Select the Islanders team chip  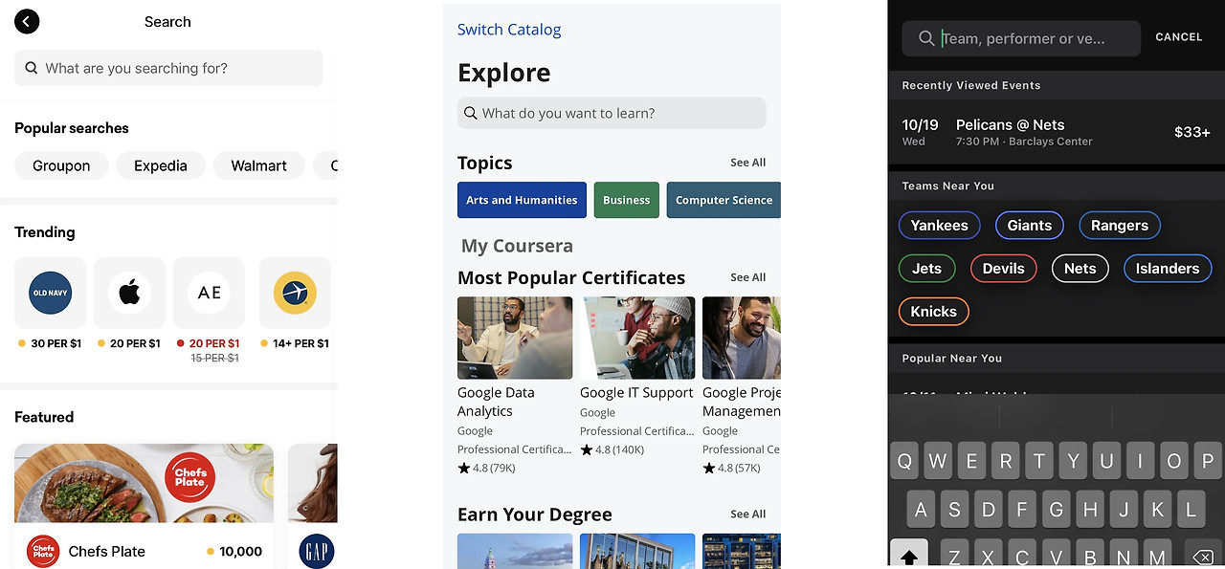pyautogui.click(x=1168, y=269)
